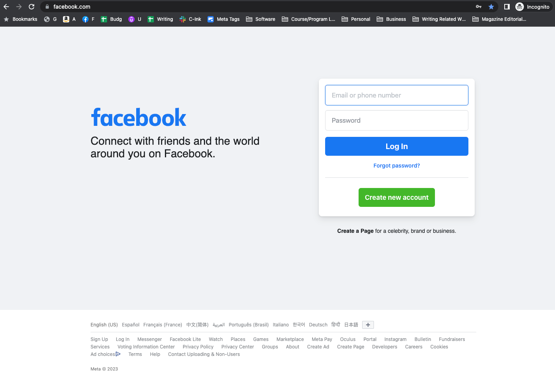Screen dimensions: 555x374
Task: Open the Marketplace footer link
Action: click(290, 339)
